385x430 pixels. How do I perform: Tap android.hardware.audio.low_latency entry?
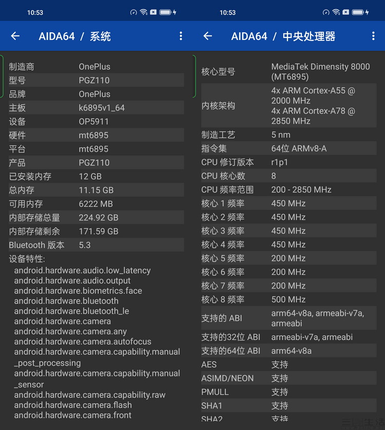[x=82, y=270]
